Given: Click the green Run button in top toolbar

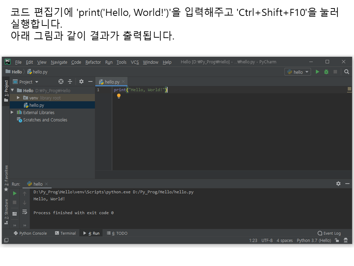Looking at the screenshot, I should coord(317,72).
